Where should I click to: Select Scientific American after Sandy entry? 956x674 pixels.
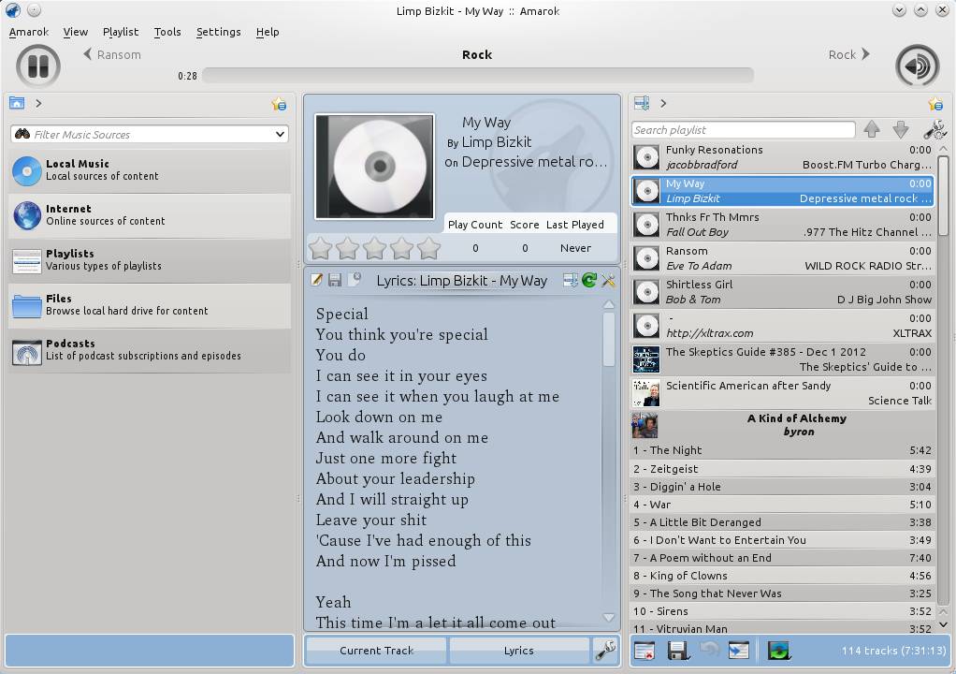pyautogui.click(x=782, y=393)
